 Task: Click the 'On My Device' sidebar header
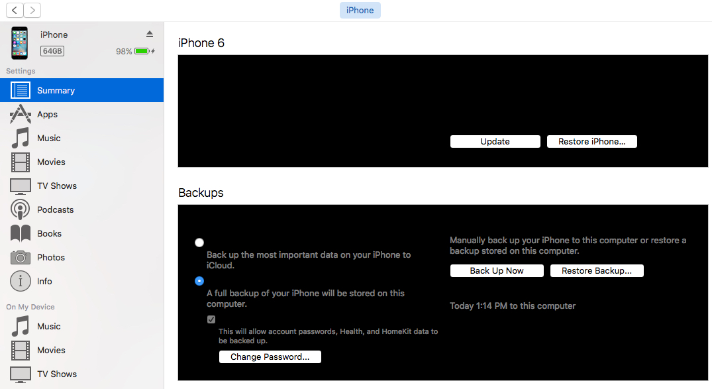click(30, 307)
